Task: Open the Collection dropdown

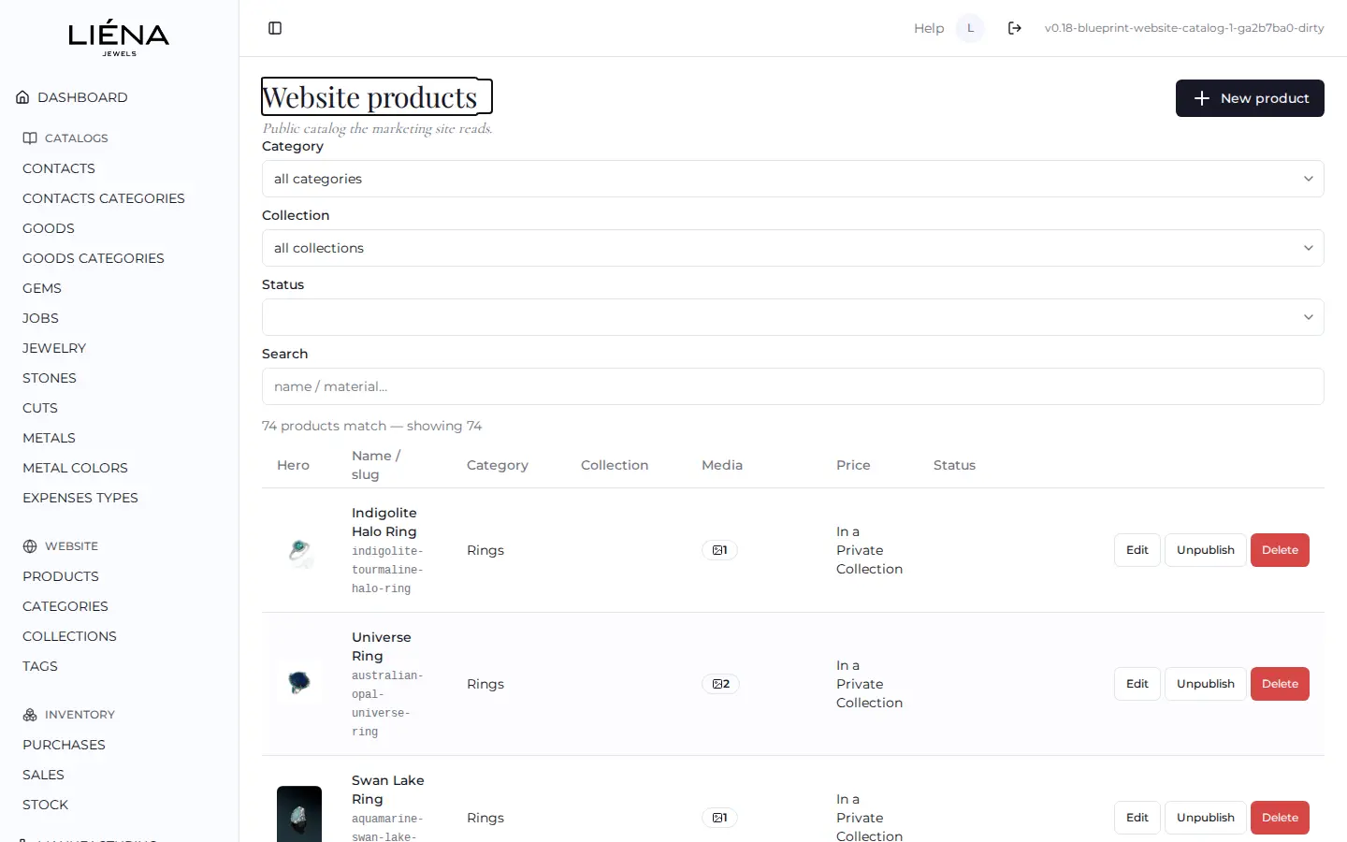Action: point(792,248)
